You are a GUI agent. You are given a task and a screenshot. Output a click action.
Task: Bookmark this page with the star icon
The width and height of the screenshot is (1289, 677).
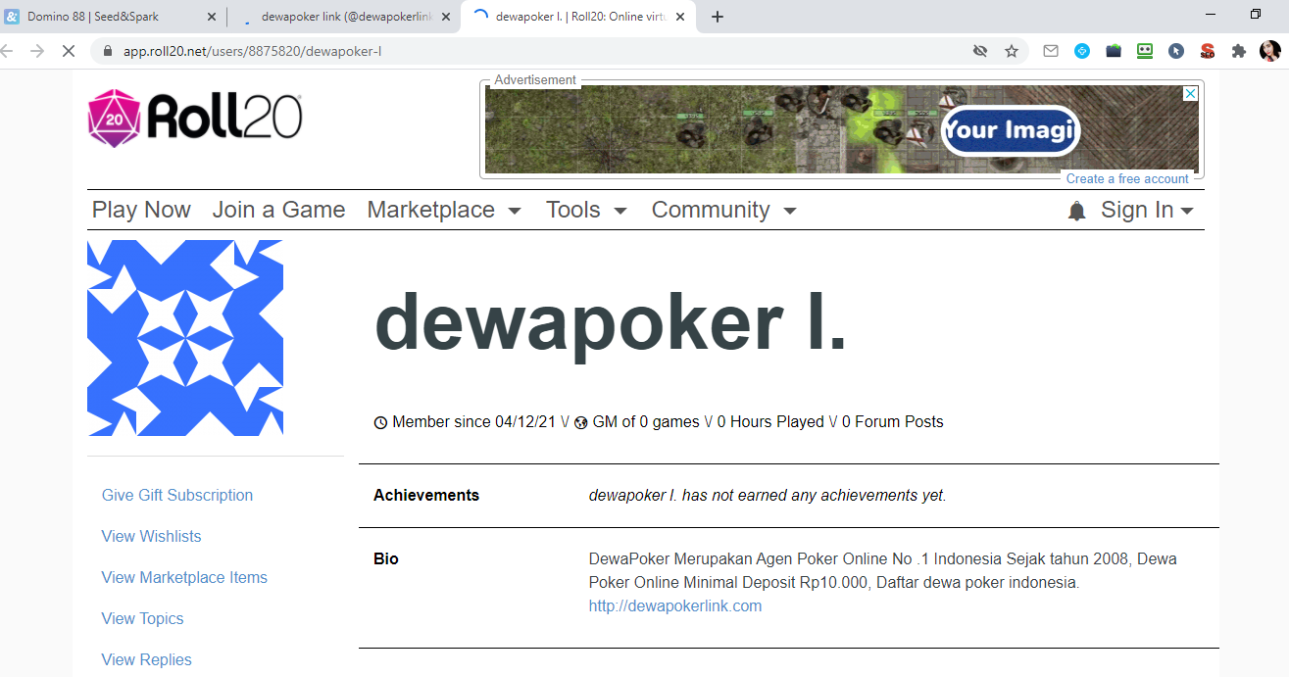[1011, 50]
